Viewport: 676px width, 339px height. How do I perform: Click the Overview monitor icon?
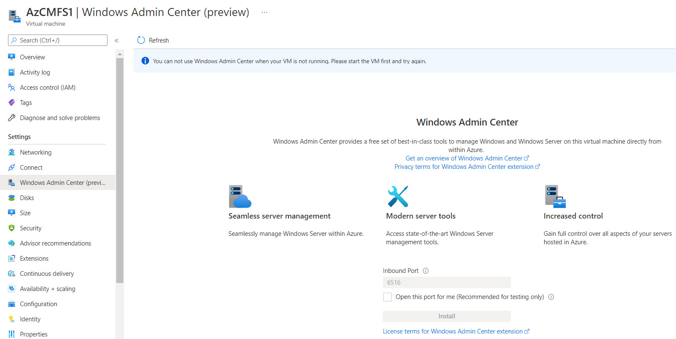click(x=12, y=57)
